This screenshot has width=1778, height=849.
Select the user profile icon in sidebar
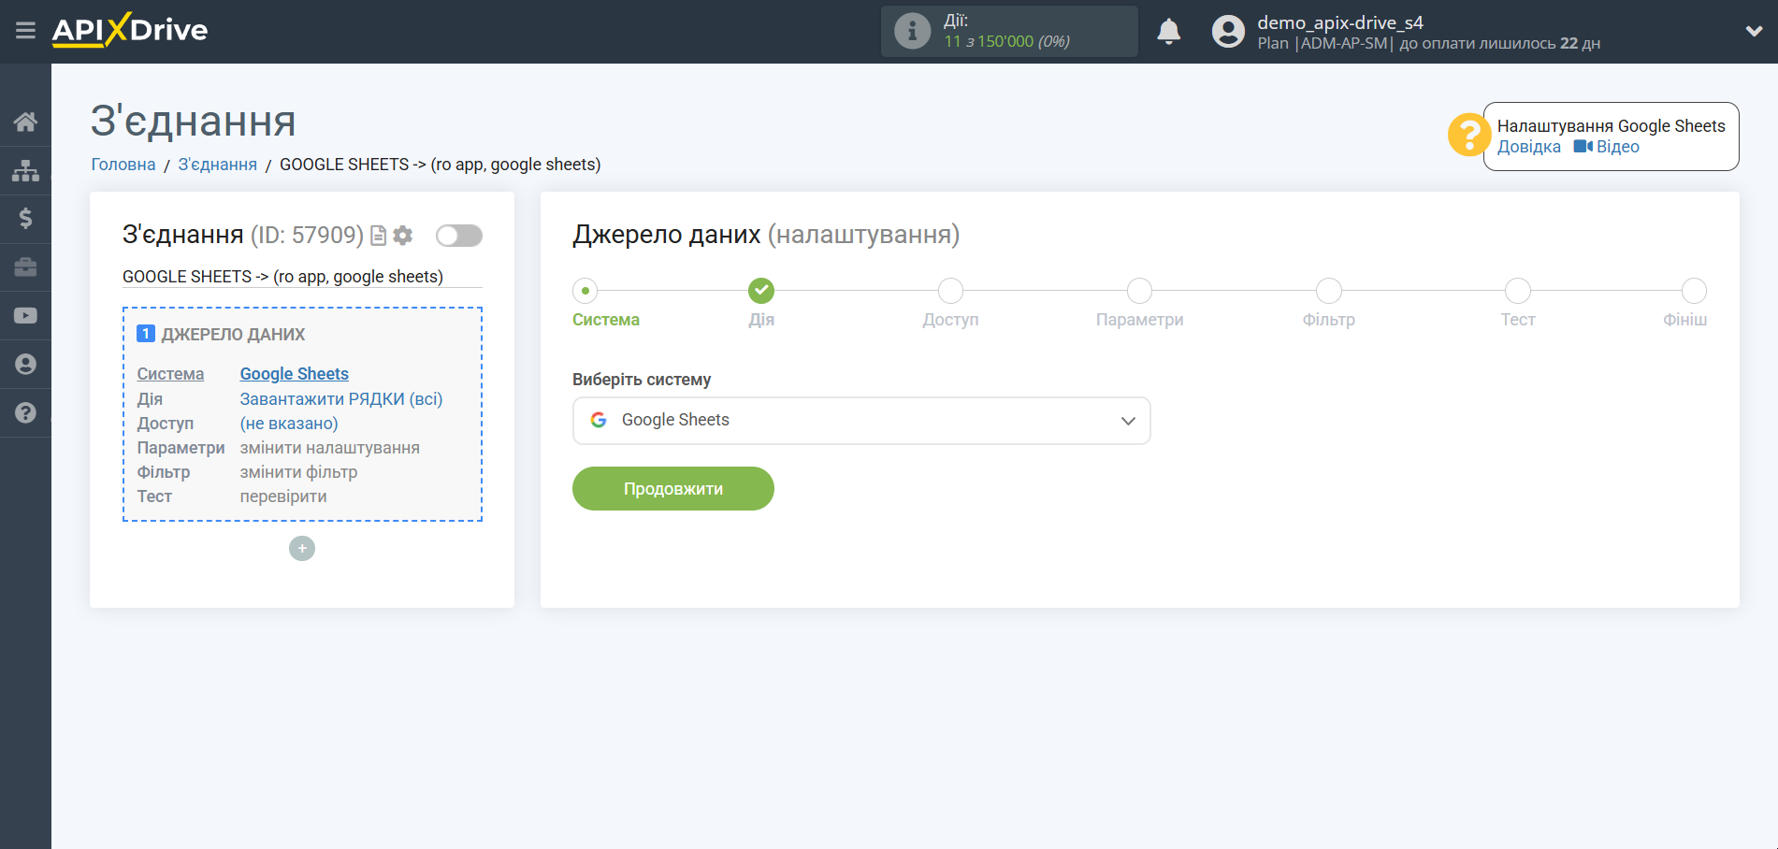pyautogui.click(x=25, y=364)
